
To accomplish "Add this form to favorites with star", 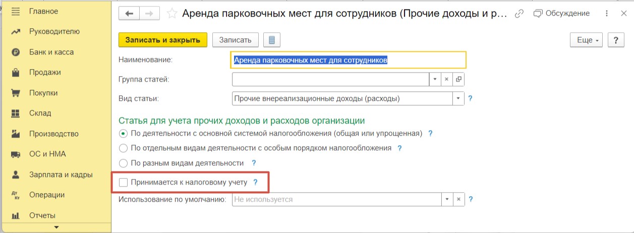I will click(x=172, y=14).
